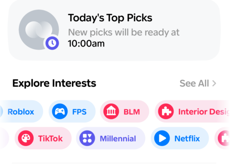Choose the FPS interest label

(x=79, y=112)
